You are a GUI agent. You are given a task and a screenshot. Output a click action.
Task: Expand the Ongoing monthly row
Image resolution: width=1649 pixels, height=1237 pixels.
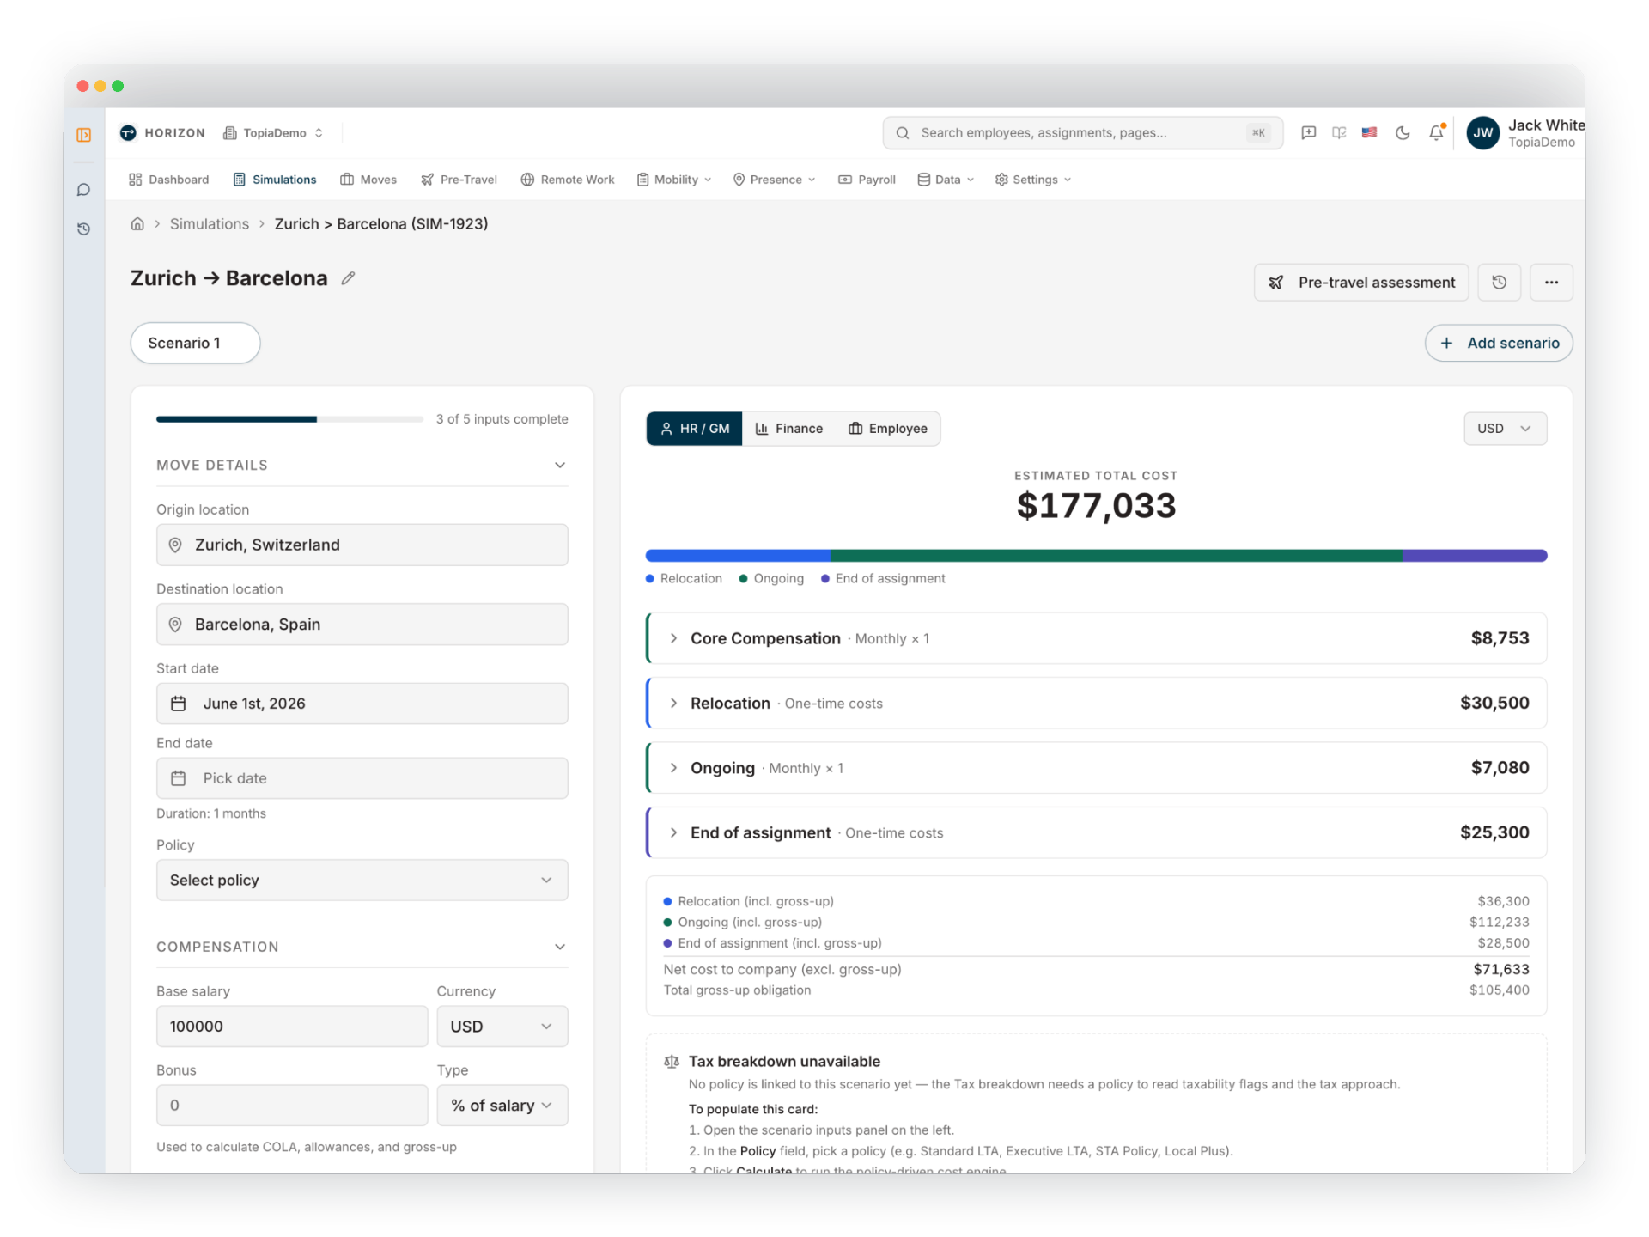(1097, 768)
